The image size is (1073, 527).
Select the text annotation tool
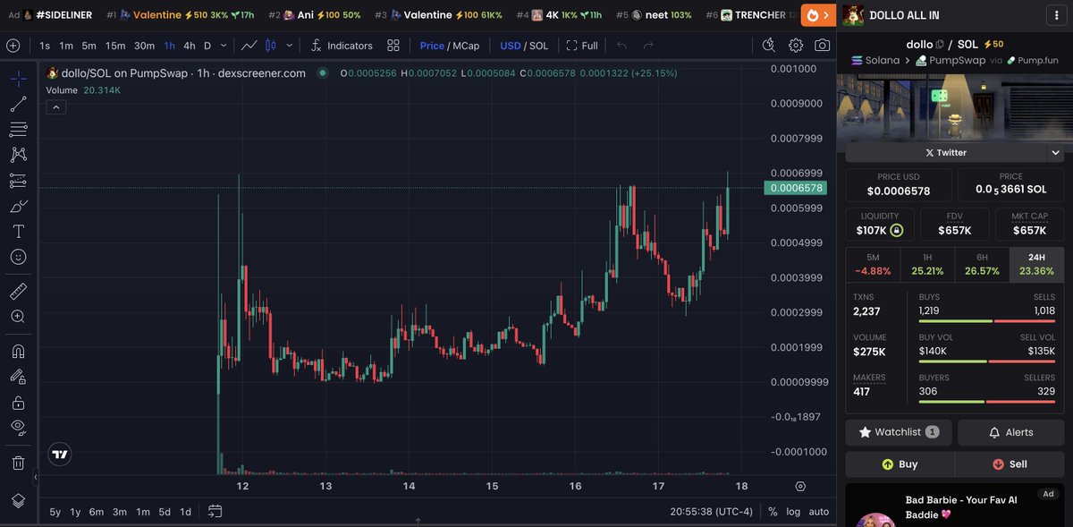click(x=18, y=232)
